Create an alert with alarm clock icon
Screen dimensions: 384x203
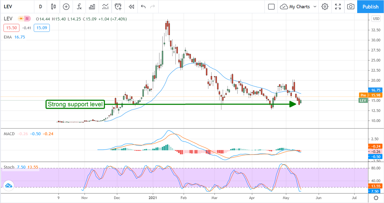(x=118, y=6)
